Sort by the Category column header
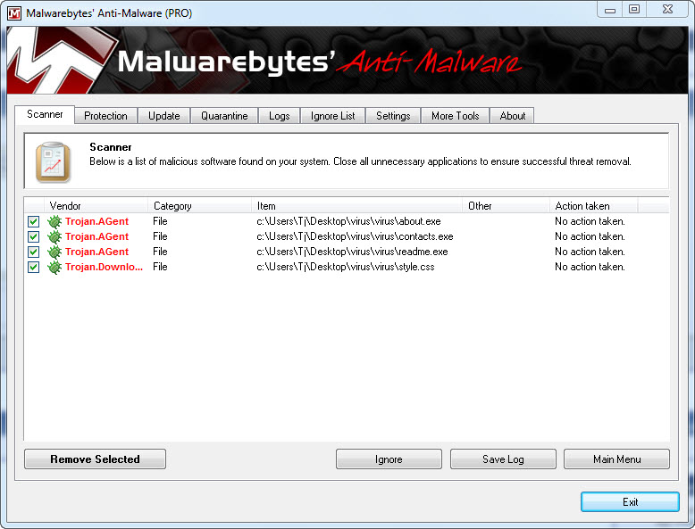Image resolution: width=695 pixels, height=529 pixels. [x=199, y=206]
